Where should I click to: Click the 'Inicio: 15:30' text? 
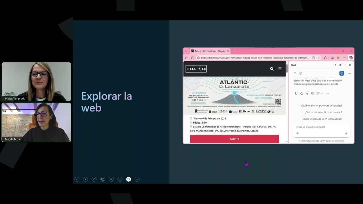pyautogui.click(x=200, y=122)
